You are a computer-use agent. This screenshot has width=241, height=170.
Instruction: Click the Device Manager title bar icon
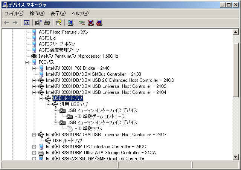(x=5, y=5)
